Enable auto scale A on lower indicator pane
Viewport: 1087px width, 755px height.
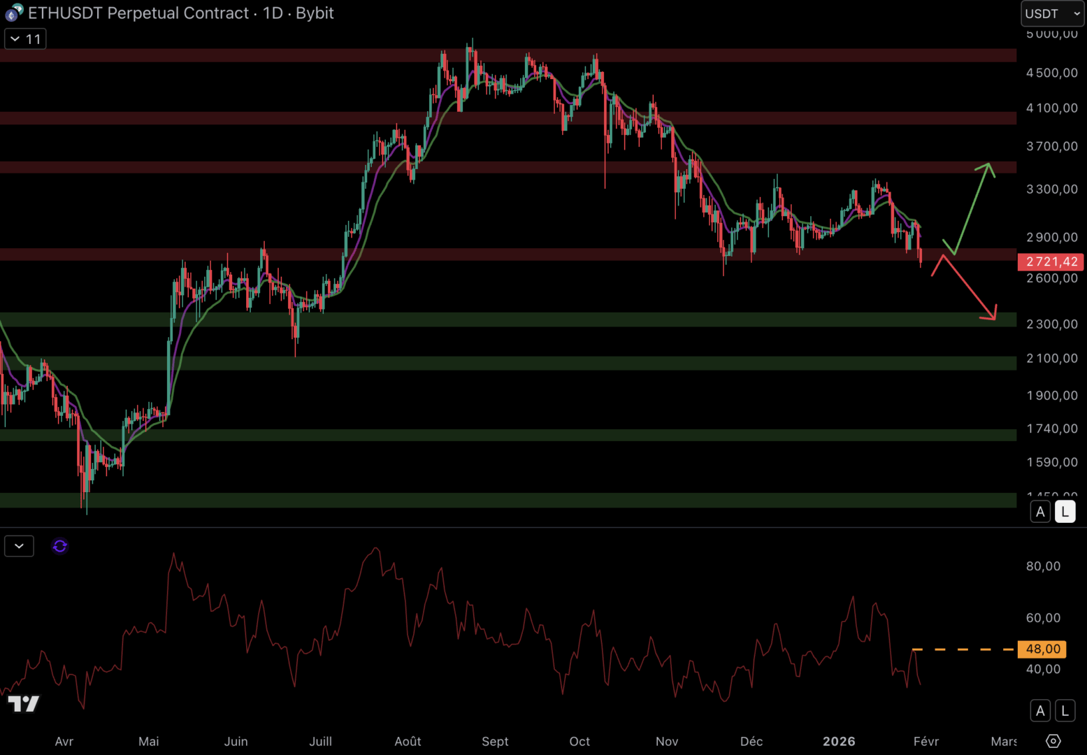coord(1040,711)
